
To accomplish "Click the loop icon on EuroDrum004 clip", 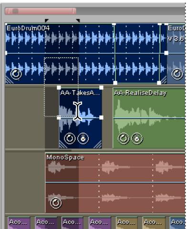I will pos(16,74).
